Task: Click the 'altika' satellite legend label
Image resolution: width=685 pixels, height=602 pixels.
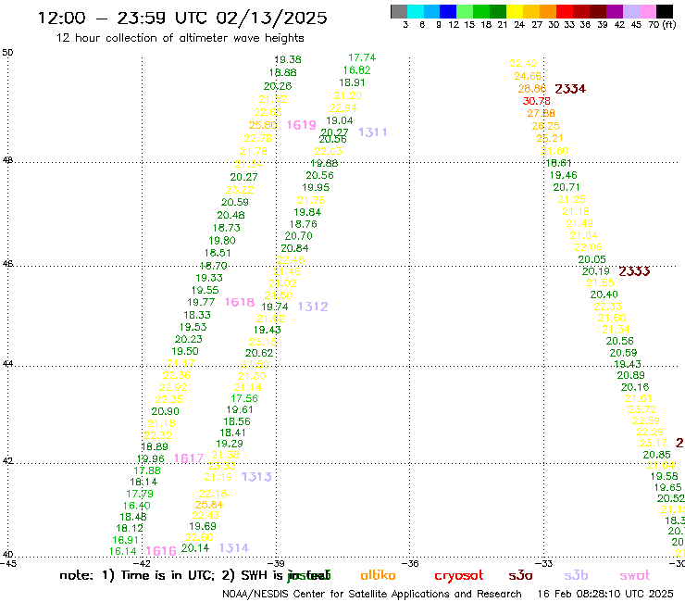Action: pos(378,575)
